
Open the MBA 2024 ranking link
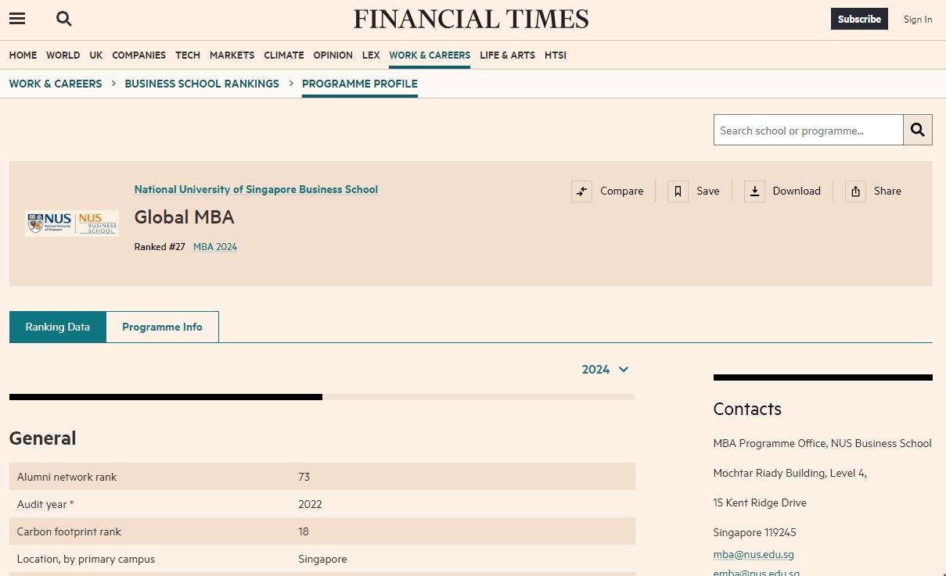pyautogui.click(x=215, y=247)
